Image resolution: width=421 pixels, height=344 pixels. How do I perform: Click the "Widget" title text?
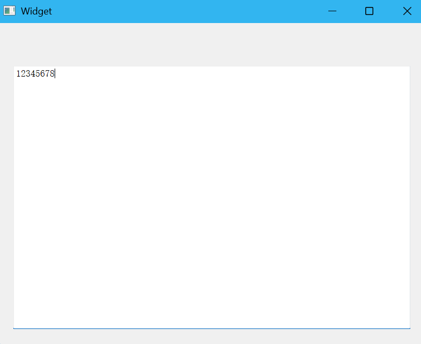pyautogui.click(x=36, y=11)
